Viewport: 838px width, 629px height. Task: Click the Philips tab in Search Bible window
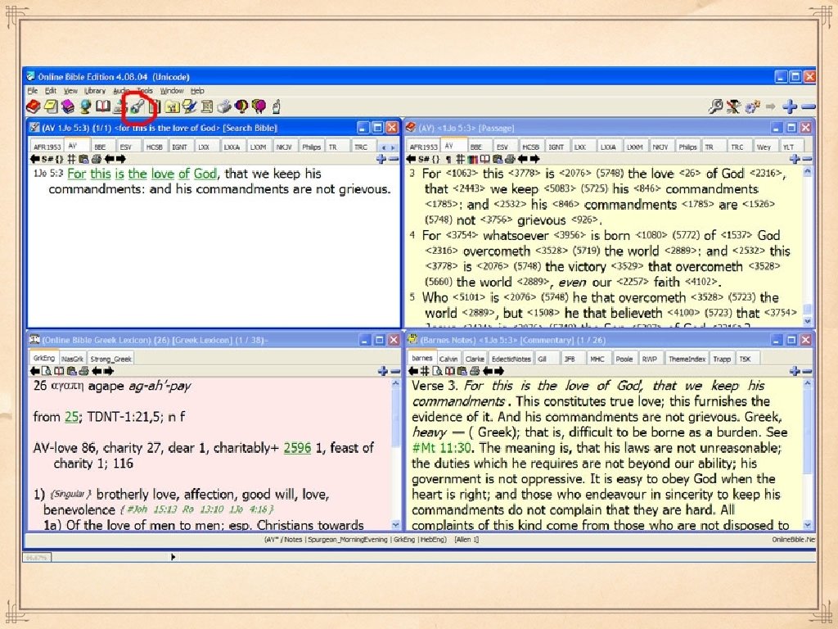(310, 147)
